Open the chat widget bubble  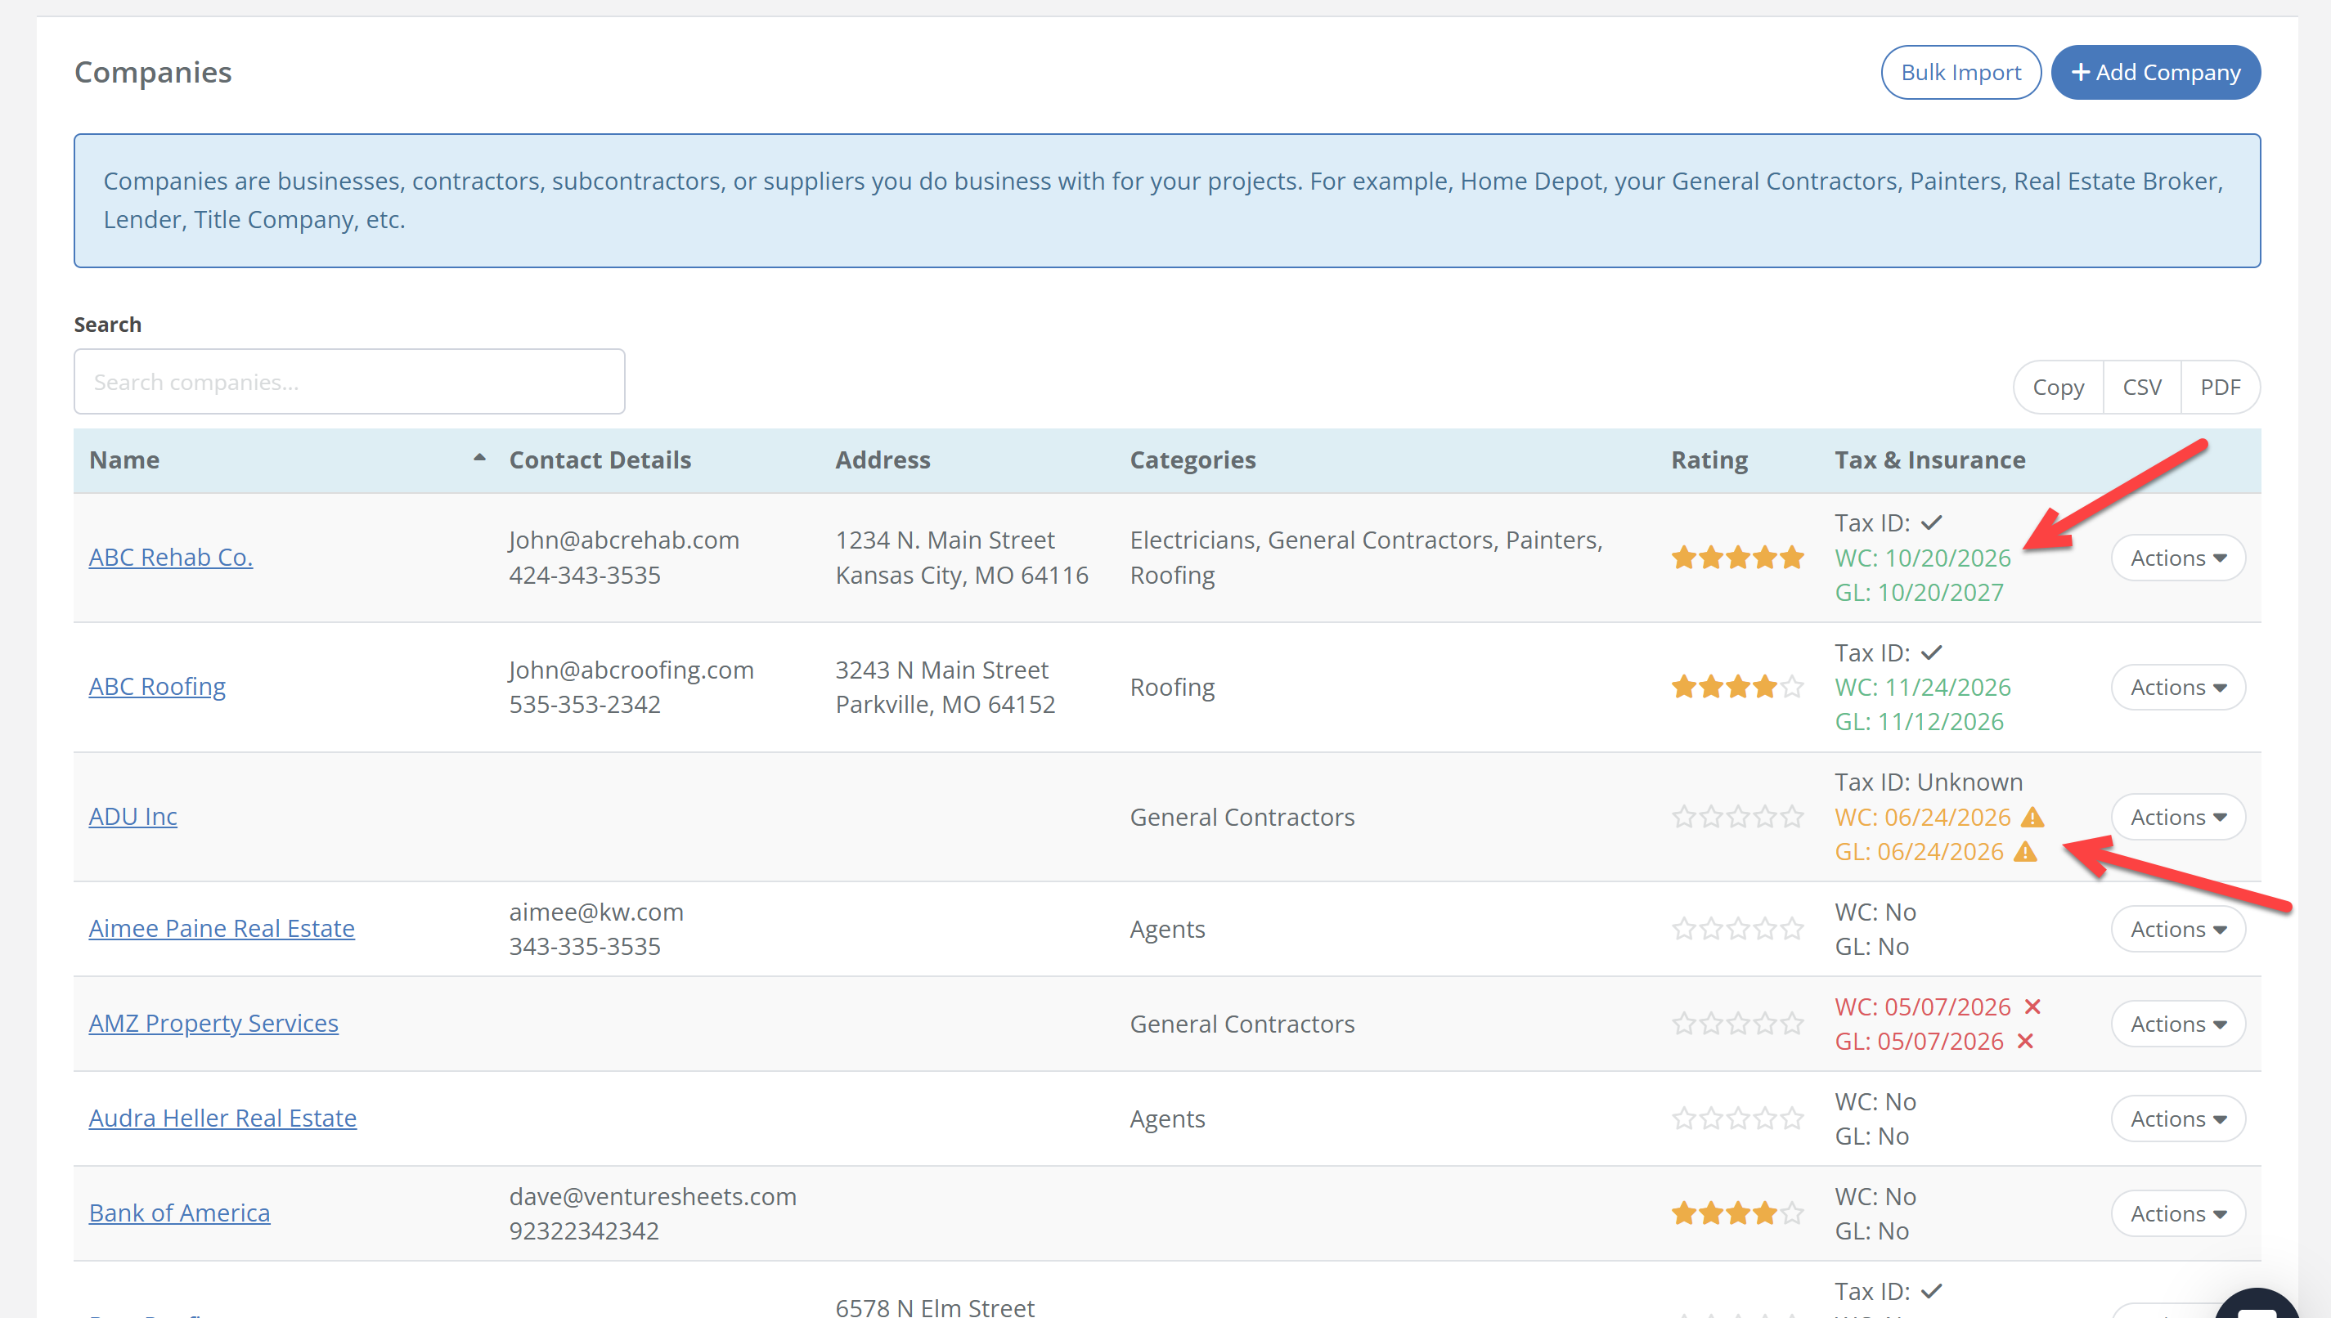(x=2257, y=1303)
